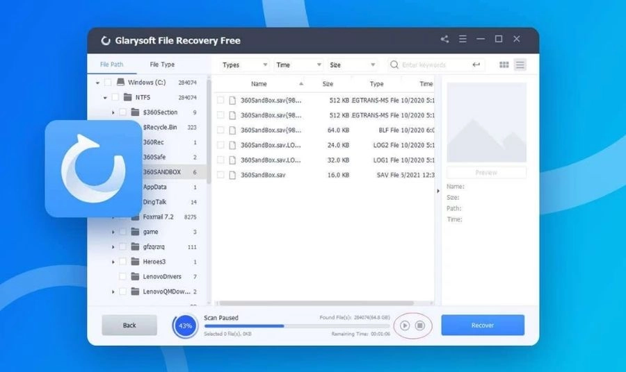
Task: Select the 16.0 KB SAV file checkbox
Action: point(220,175)
